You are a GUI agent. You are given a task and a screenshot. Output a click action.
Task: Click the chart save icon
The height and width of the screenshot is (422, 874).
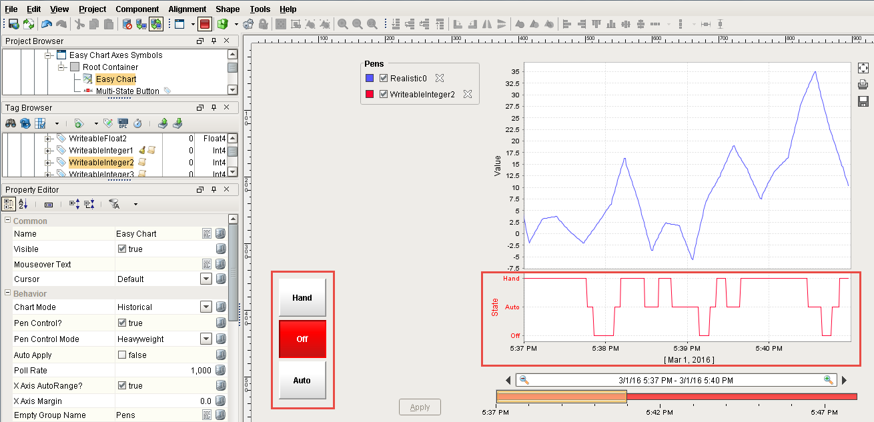pyautogui.click(x=863, y=101)
